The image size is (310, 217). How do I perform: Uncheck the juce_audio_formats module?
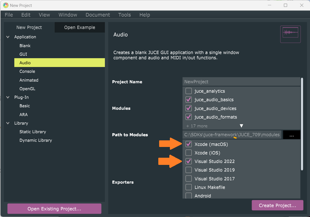point(189,117)
